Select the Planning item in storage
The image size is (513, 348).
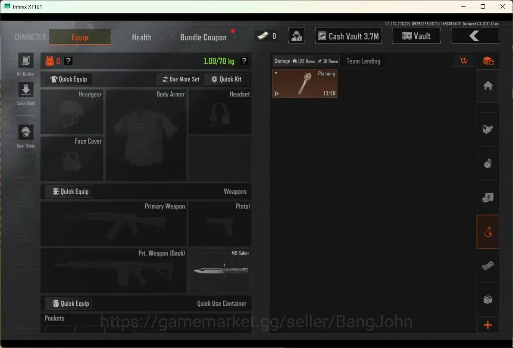305,83
